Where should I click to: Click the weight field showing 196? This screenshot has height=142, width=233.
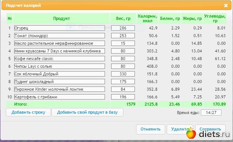click(123, 97)
